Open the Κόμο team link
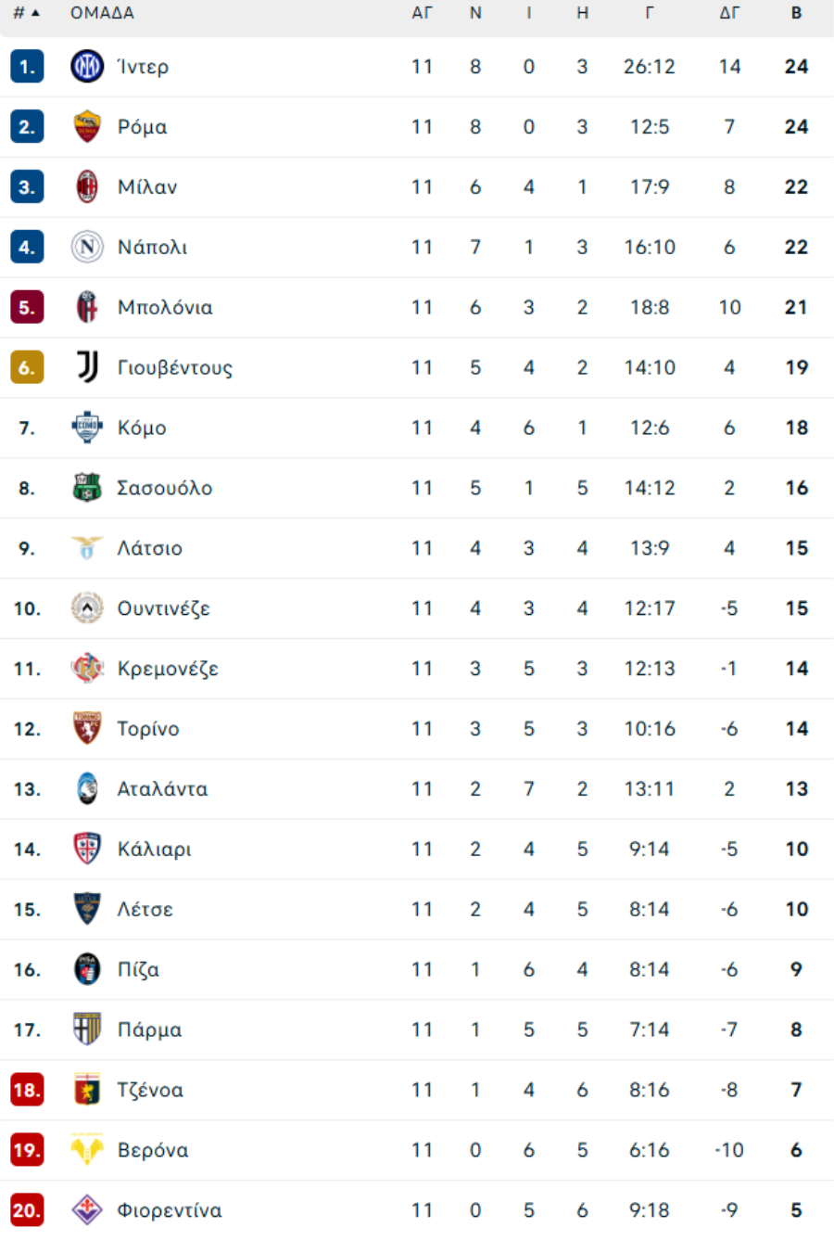 142,428
